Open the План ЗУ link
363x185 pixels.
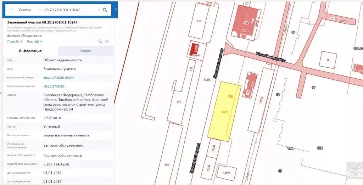pyautogui.click(x=14, y=41)
